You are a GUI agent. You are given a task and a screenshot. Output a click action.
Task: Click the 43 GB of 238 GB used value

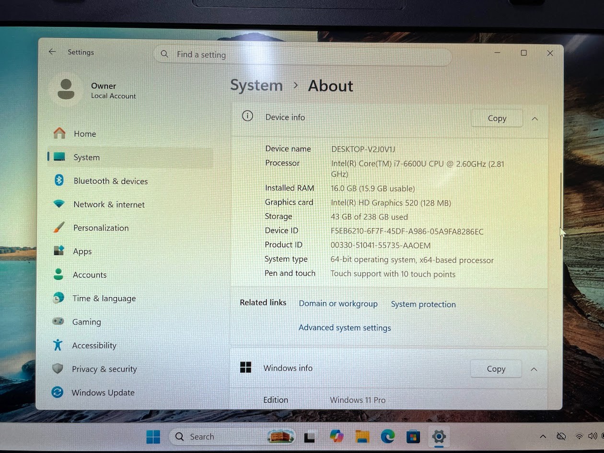point(369,217)
